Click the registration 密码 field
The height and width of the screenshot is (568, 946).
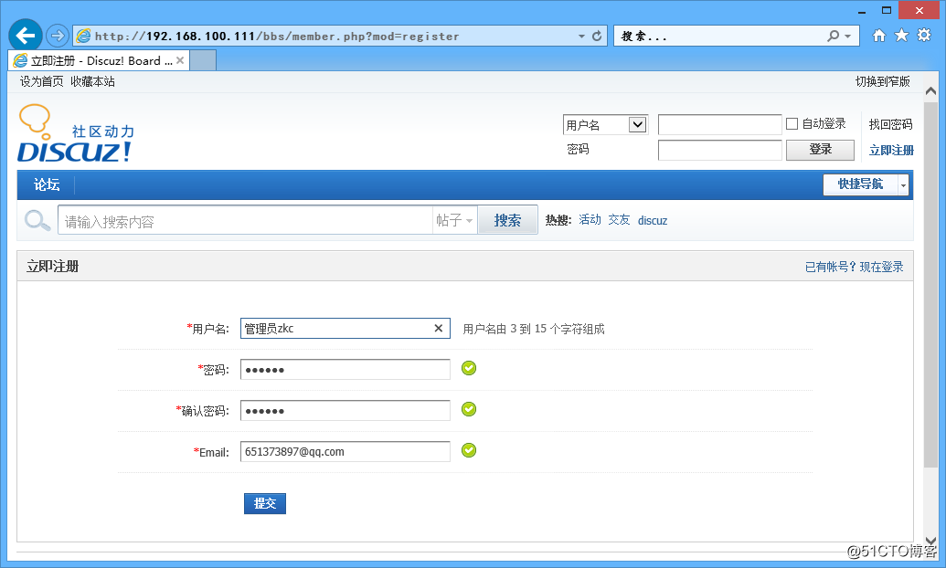pos(345,369)
